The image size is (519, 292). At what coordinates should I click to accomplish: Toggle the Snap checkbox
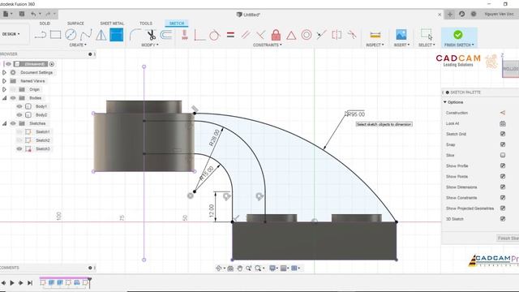tap(503, 144)
